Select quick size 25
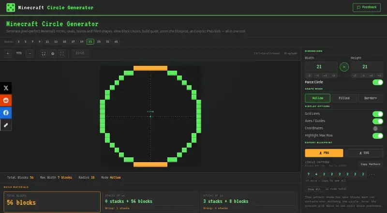Screen dimensions: 387x213 [x=99, y=42]
